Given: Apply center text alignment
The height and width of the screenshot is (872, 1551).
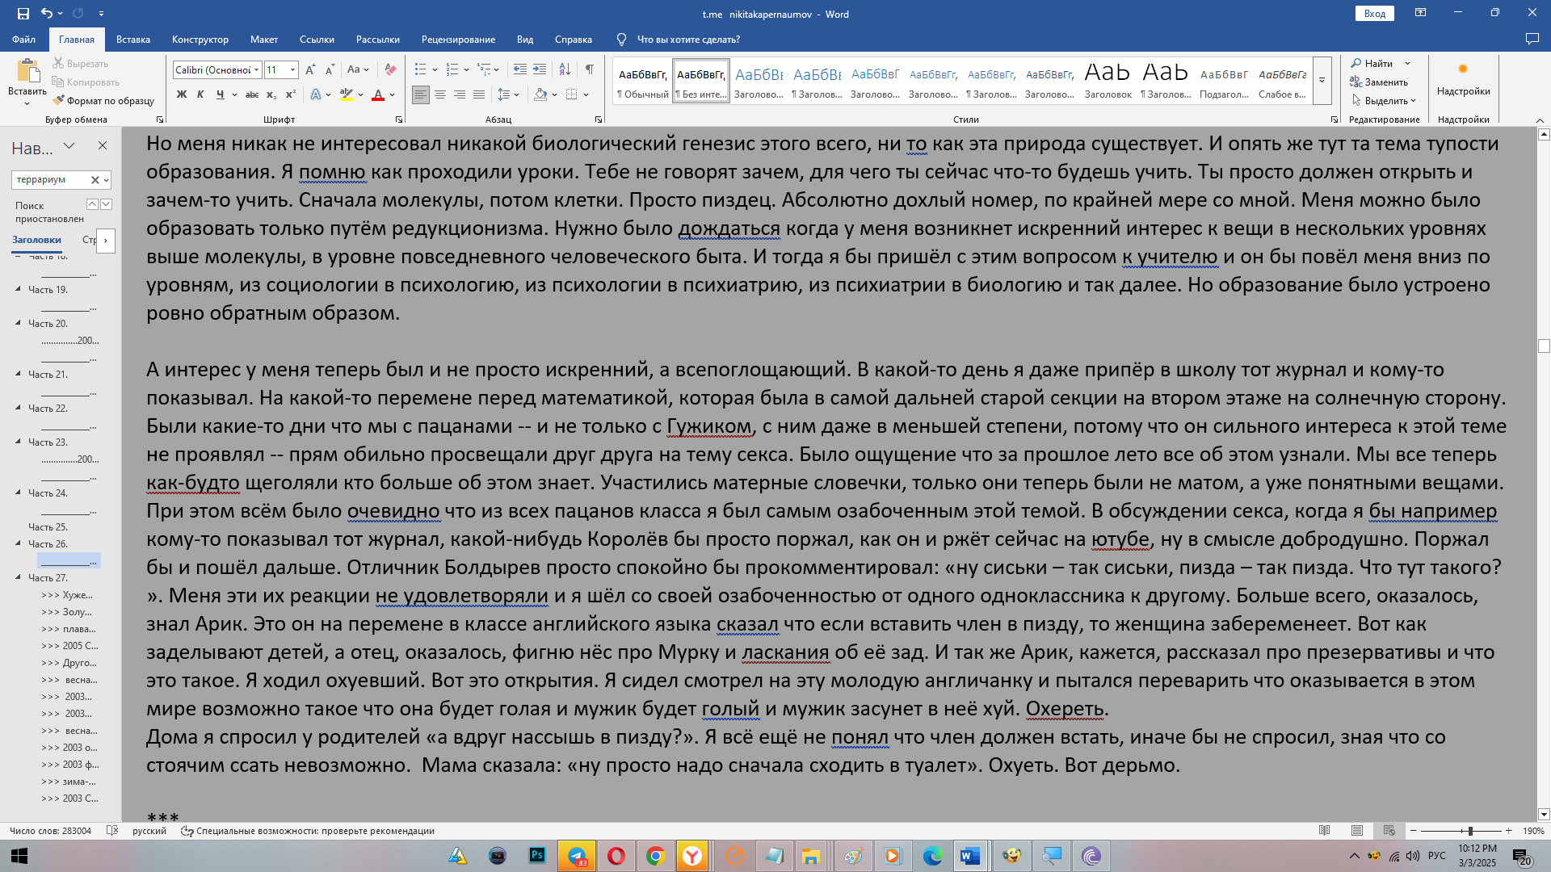Looking at the screenshot, I should point(440,94).
